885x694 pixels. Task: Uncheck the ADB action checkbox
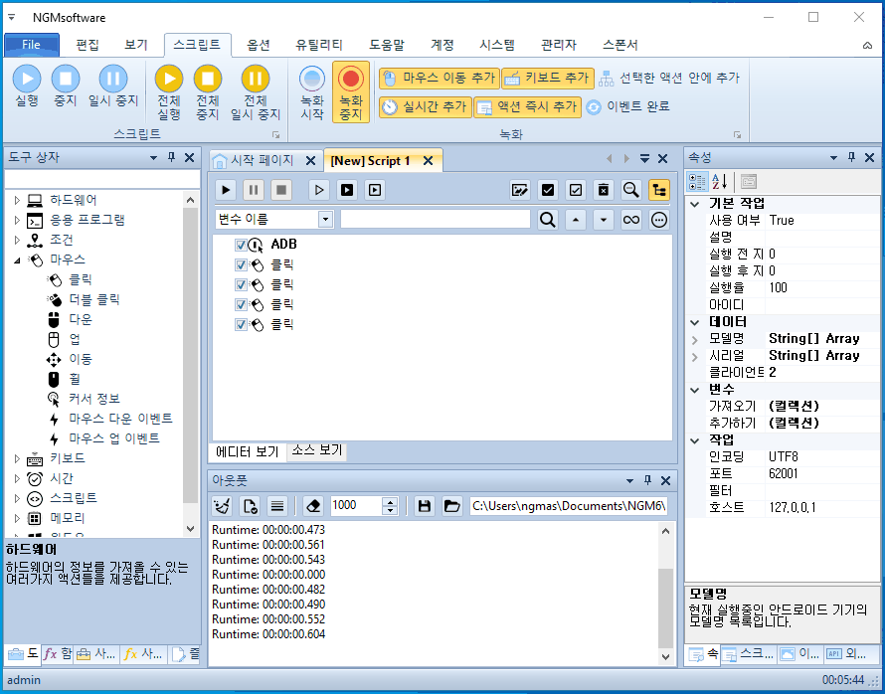[241, 245]
